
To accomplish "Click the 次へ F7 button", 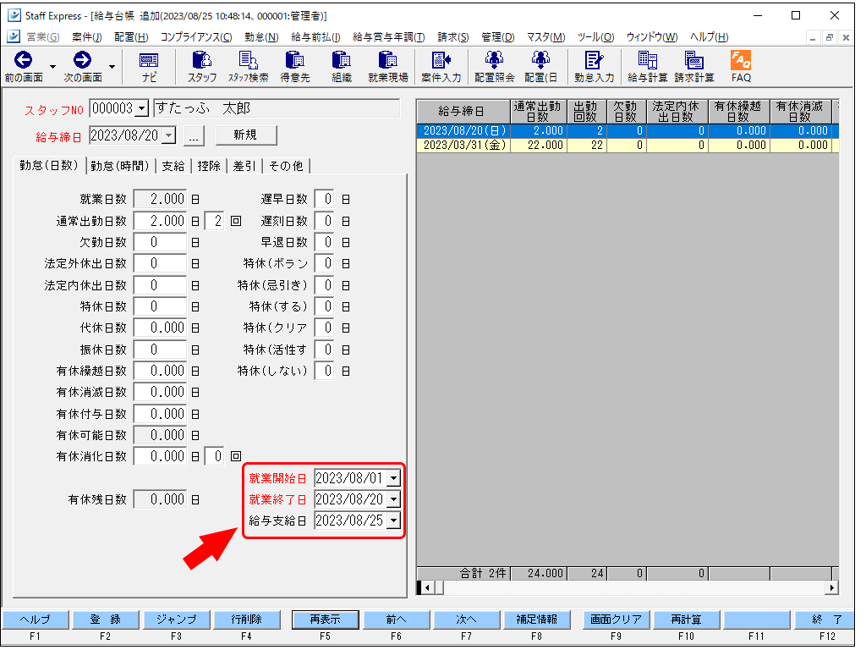I will pos(467,620).
